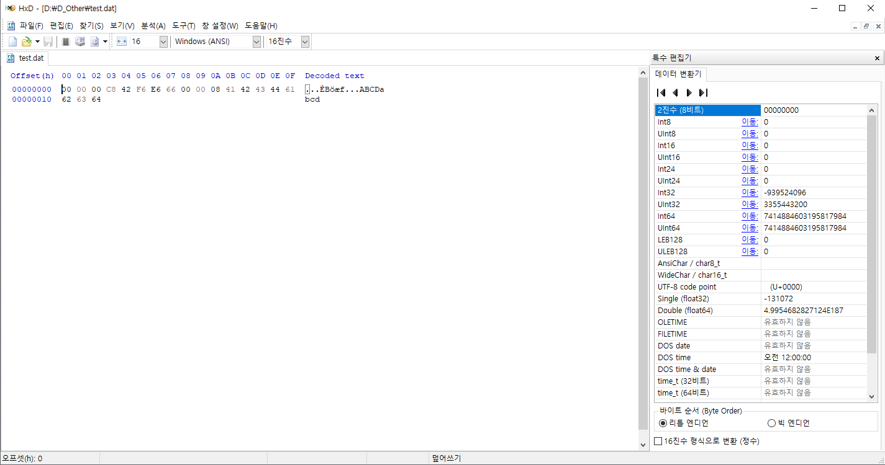
Task: Expand the disk image dropdown arrow
Action: (x=105, y=42)
